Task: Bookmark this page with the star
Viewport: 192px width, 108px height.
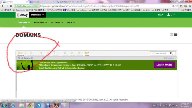Action: coord(177,6)
